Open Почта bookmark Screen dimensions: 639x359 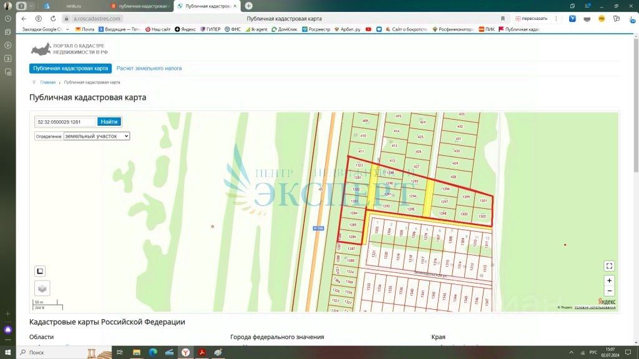(85, 29)
